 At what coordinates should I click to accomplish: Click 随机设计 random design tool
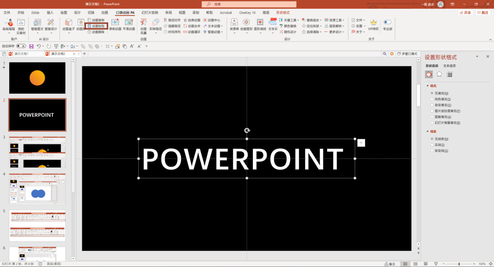pyautogui.click(x=288, y=32)
